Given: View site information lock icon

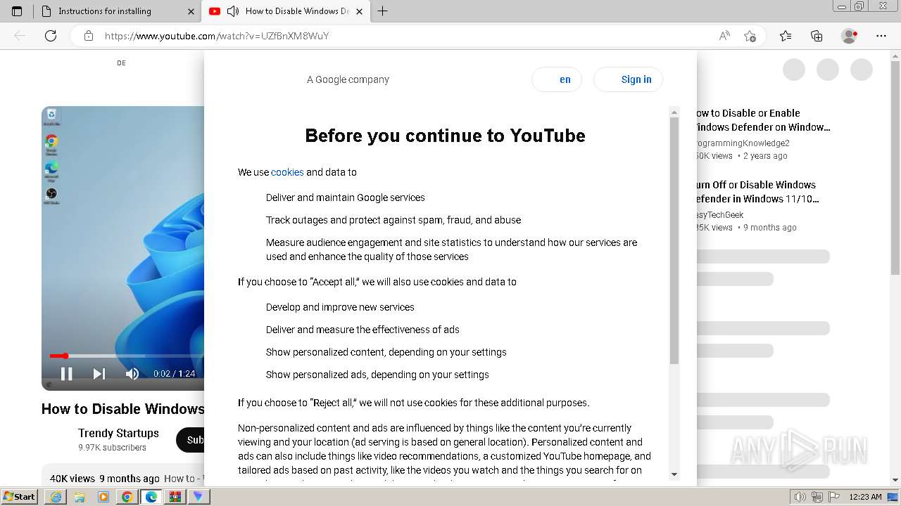Looking at the screenshot, I should pyautogui.click(x=89, y=36).
